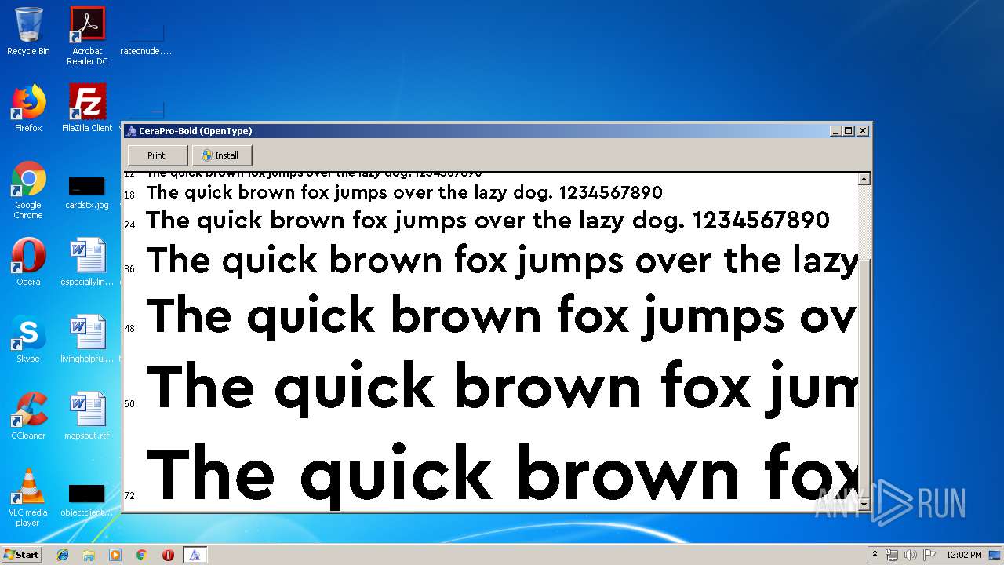Viewport: 1004px width, 565px height.
Task: Select the mapsbut.rtf document icon
Action: 87,416
